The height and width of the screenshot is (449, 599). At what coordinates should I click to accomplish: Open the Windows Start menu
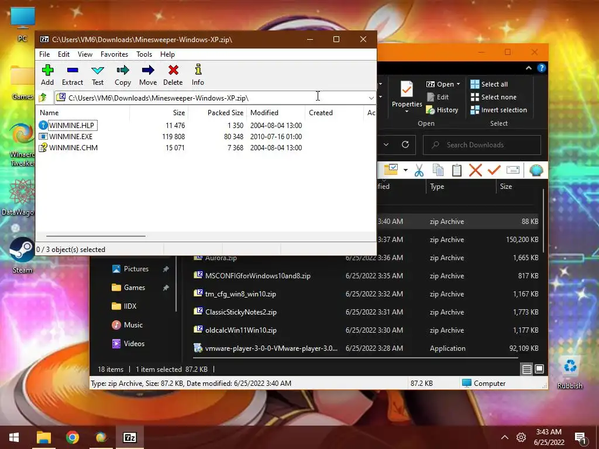coord(14,437)
